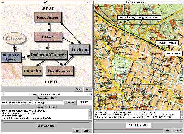The image size is (184, 134).
Task: Click Quit below the system diagram
Action: click(x=87, y=89)
